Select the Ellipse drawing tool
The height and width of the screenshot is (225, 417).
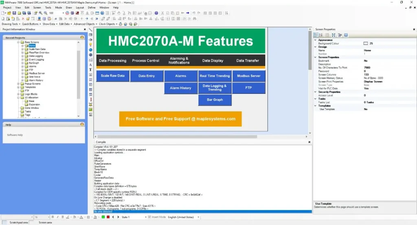(90, 40)
